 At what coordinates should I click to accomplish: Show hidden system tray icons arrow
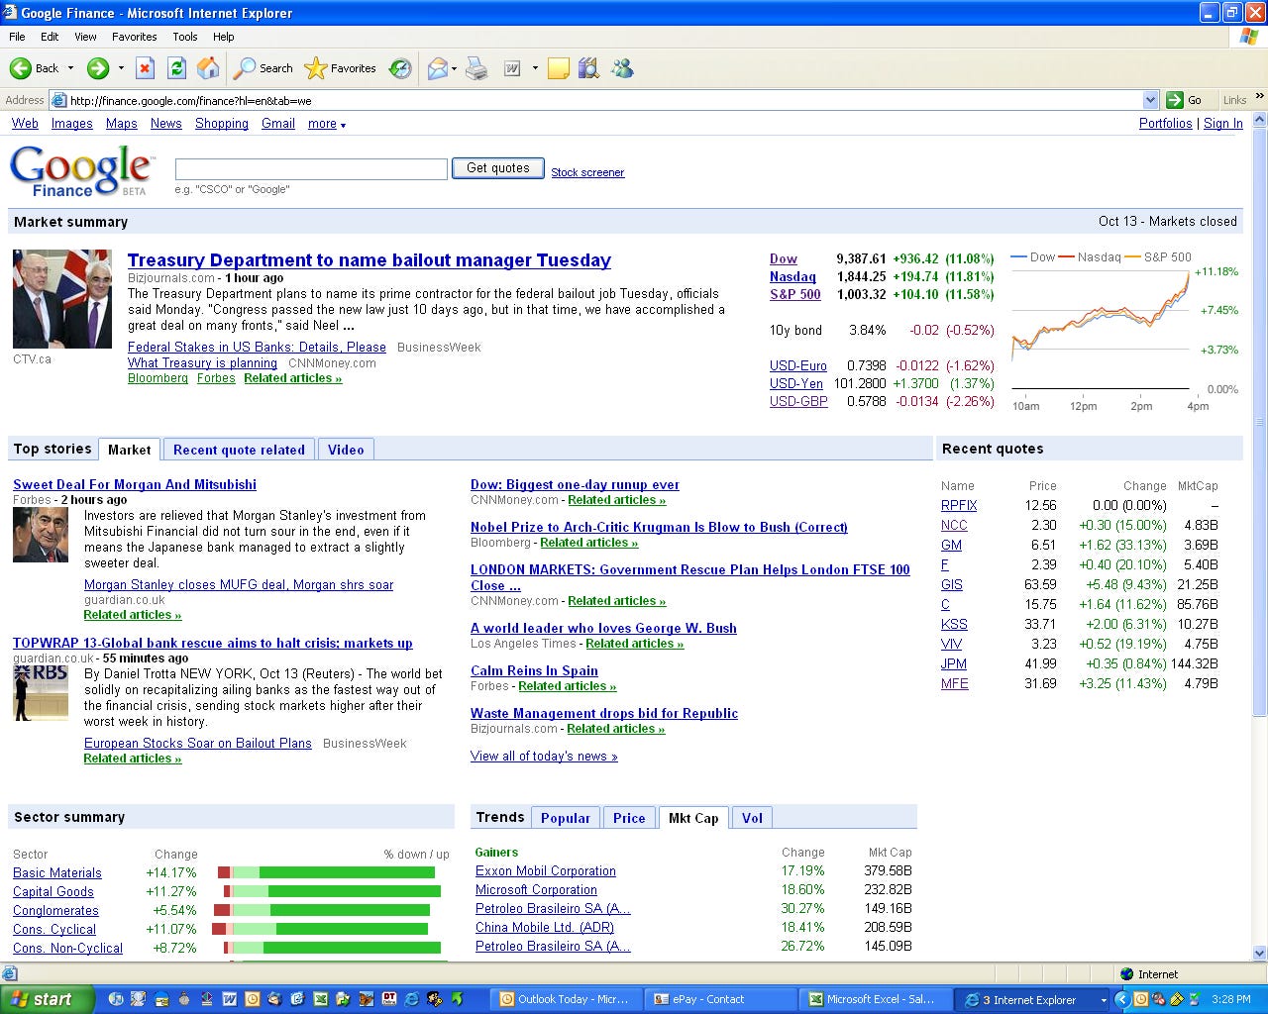click(x=1121, y=999)
